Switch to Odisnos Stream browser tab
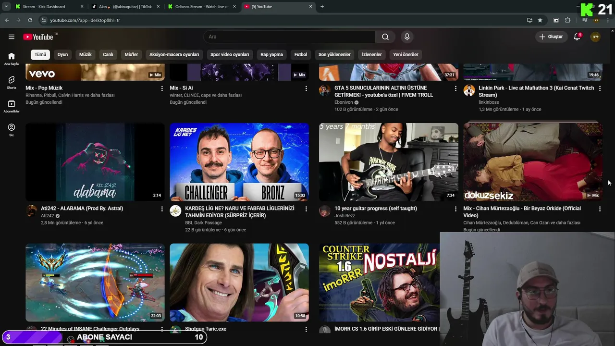This screenshot has height=346, width=615. click(x=202, y=7)
